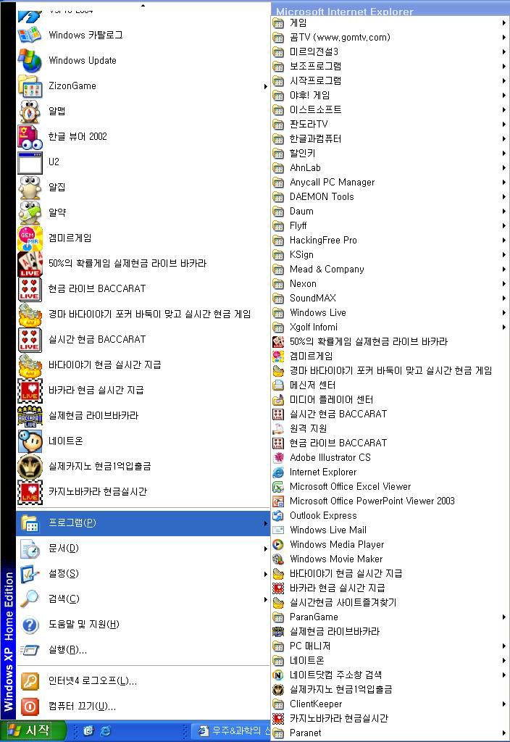Open 알집 application icon
The height and width of the screenshot is (742, 510).
click(30, 188)
